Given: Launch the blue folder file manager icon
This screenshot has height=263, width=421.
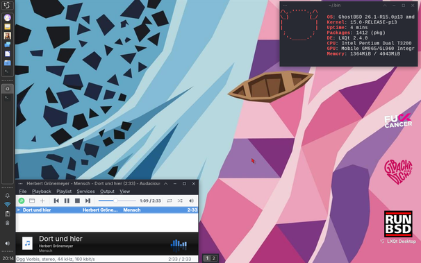Looking at the screenshot, I should click(7, 62).
